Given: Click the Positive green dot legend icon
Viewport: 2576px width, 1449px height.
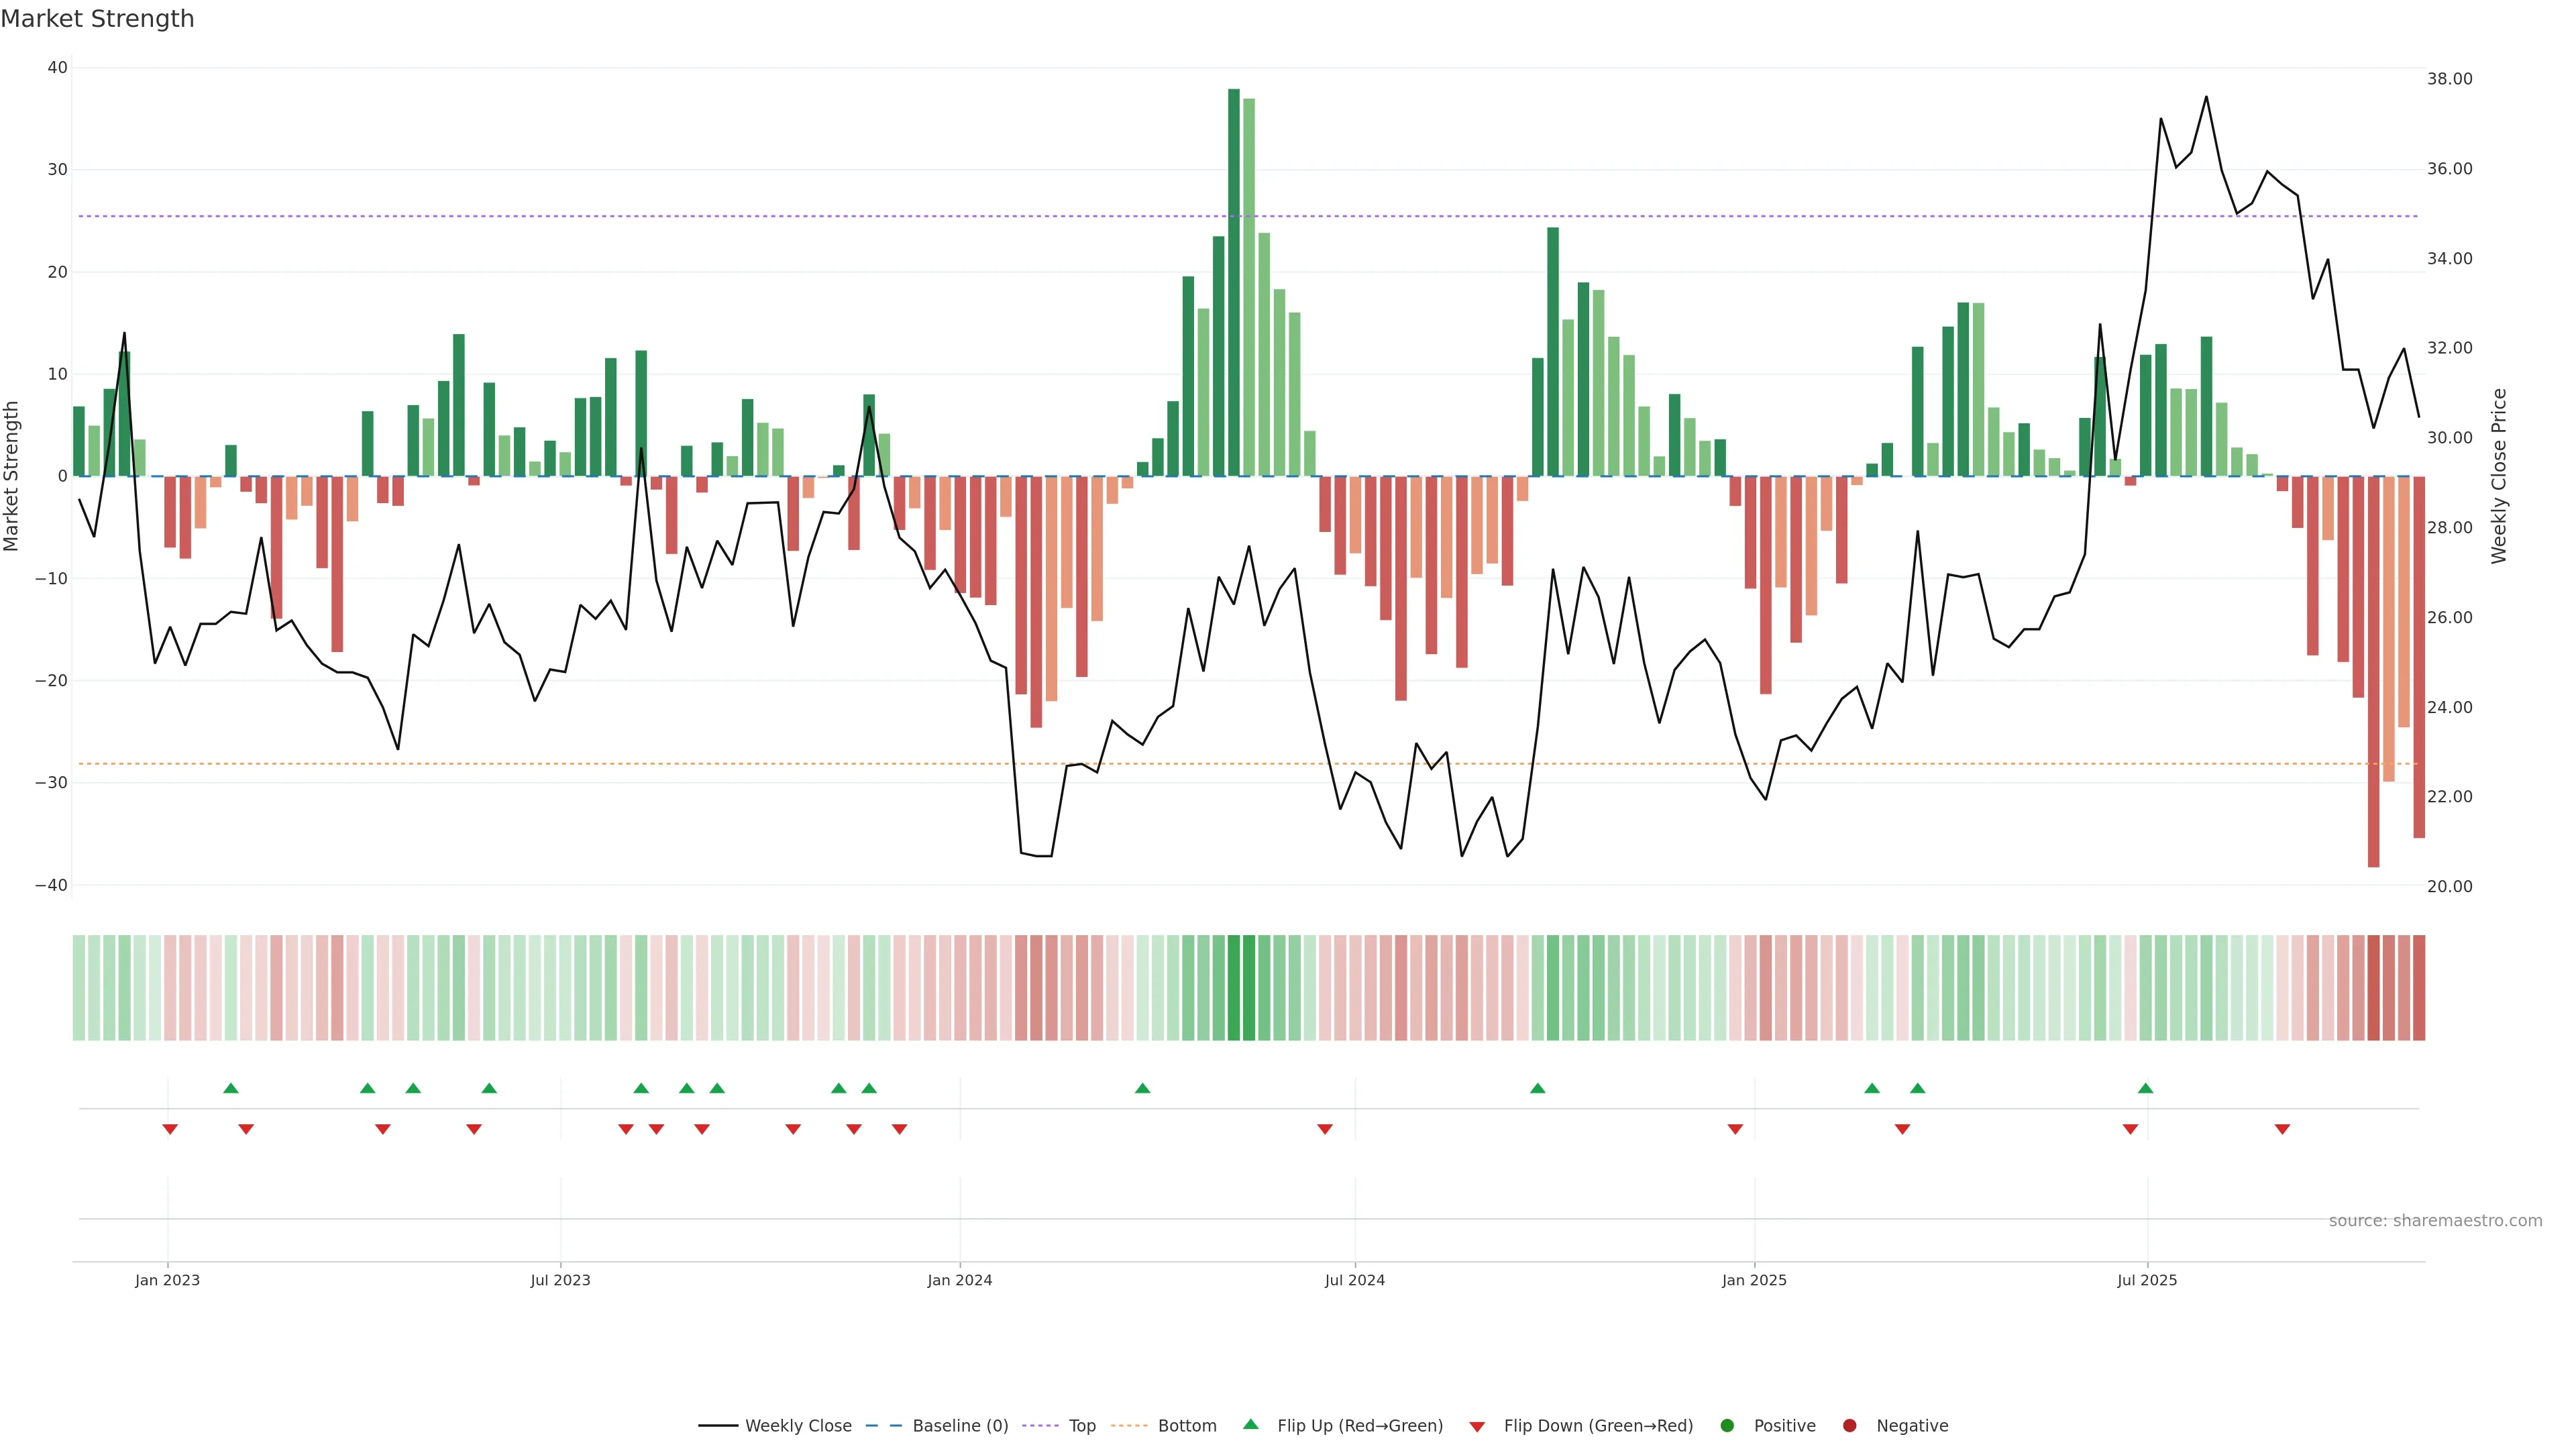Looking at the screenshot, I should [x=1727, y=1426].
